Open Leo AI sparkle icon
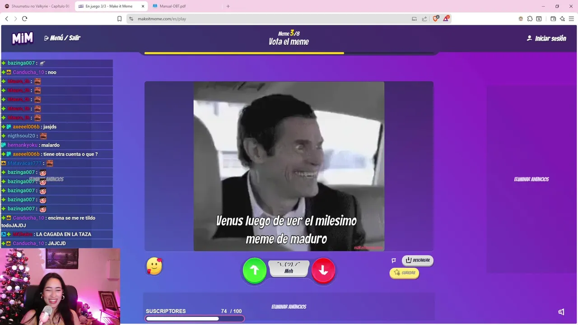The image size is (578, 325). point(562,19)
